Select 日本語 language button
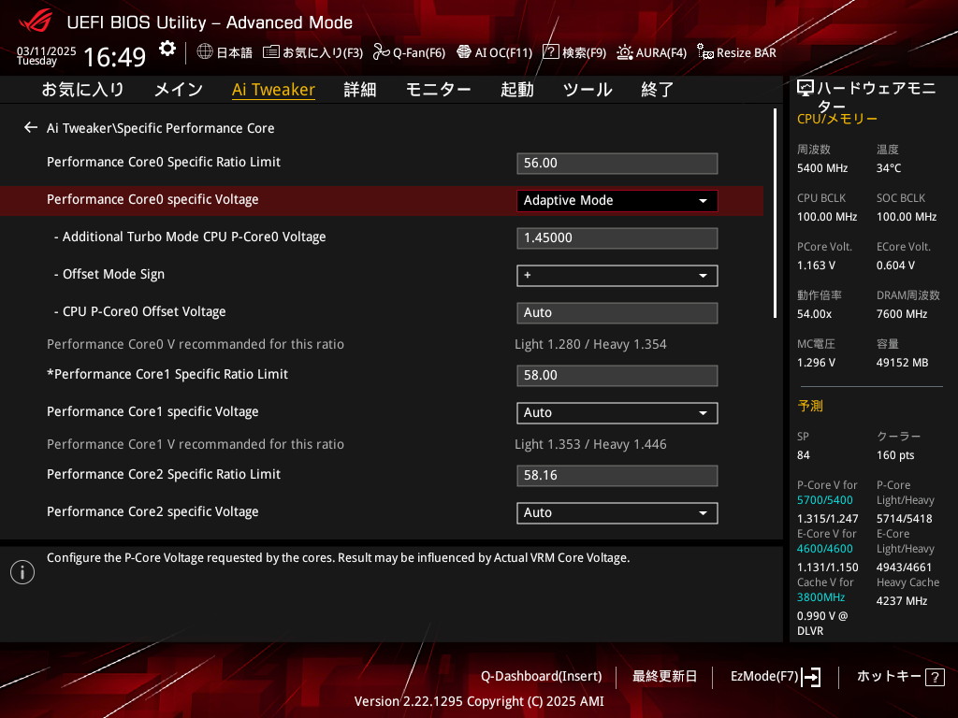This screenshot has height=718, width=958. [234, 52]
